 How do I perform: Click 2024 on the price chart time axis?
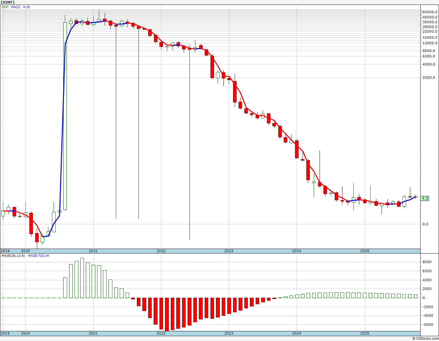click(x=297, y=251)
